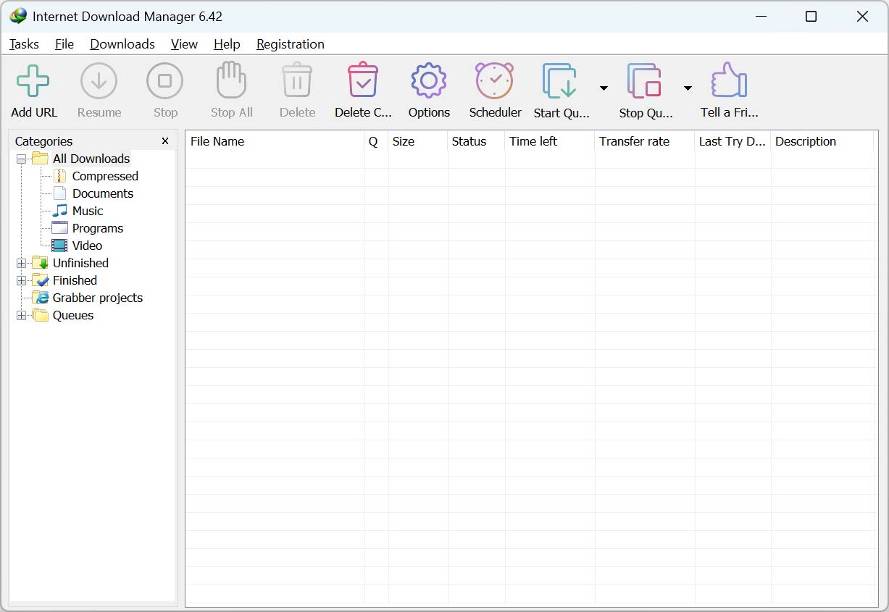Click the Delete Completed trash icon
The width and height of the screenshot is (889, 612).
363,81
